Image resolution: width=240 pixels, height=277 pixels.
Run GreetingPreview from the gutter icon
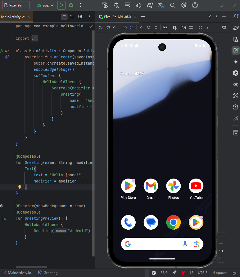pos(5,219)
